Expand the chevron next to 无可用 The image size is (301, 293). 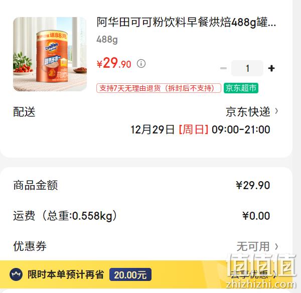[x=276, y=246]
